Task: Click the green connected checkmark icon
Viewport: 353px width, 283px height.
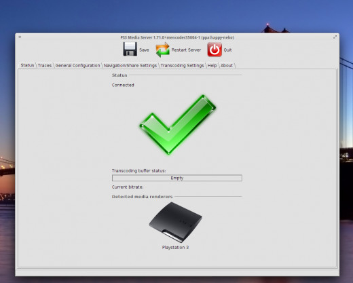Action: (178, 125)
